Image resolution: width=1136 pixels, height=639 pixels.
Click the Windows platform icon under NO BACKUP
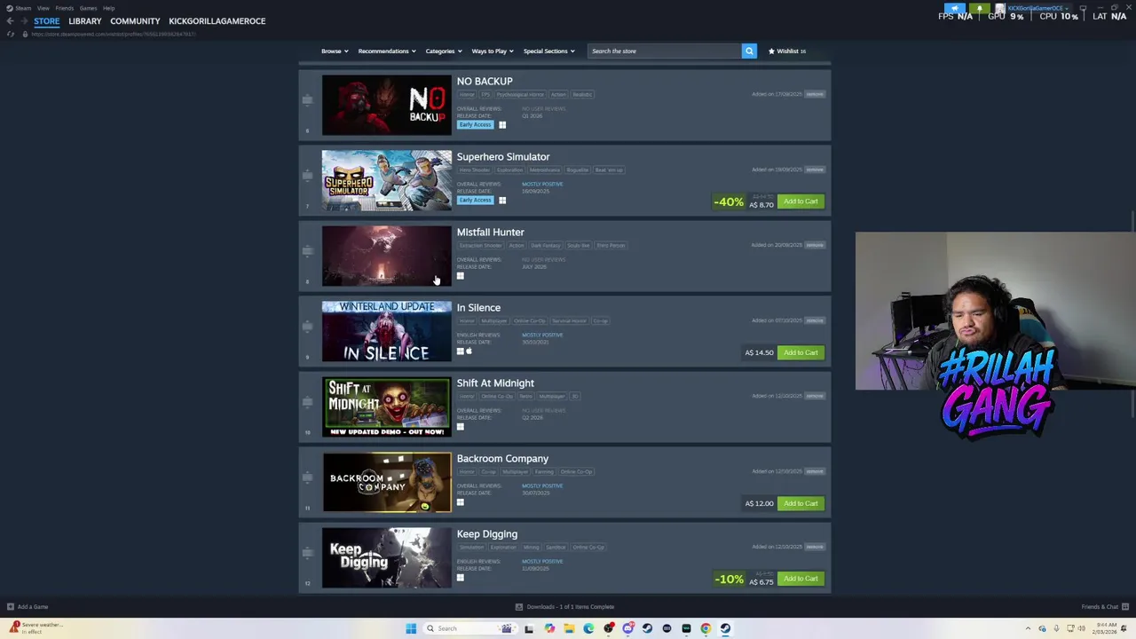(x=502, y=125)
